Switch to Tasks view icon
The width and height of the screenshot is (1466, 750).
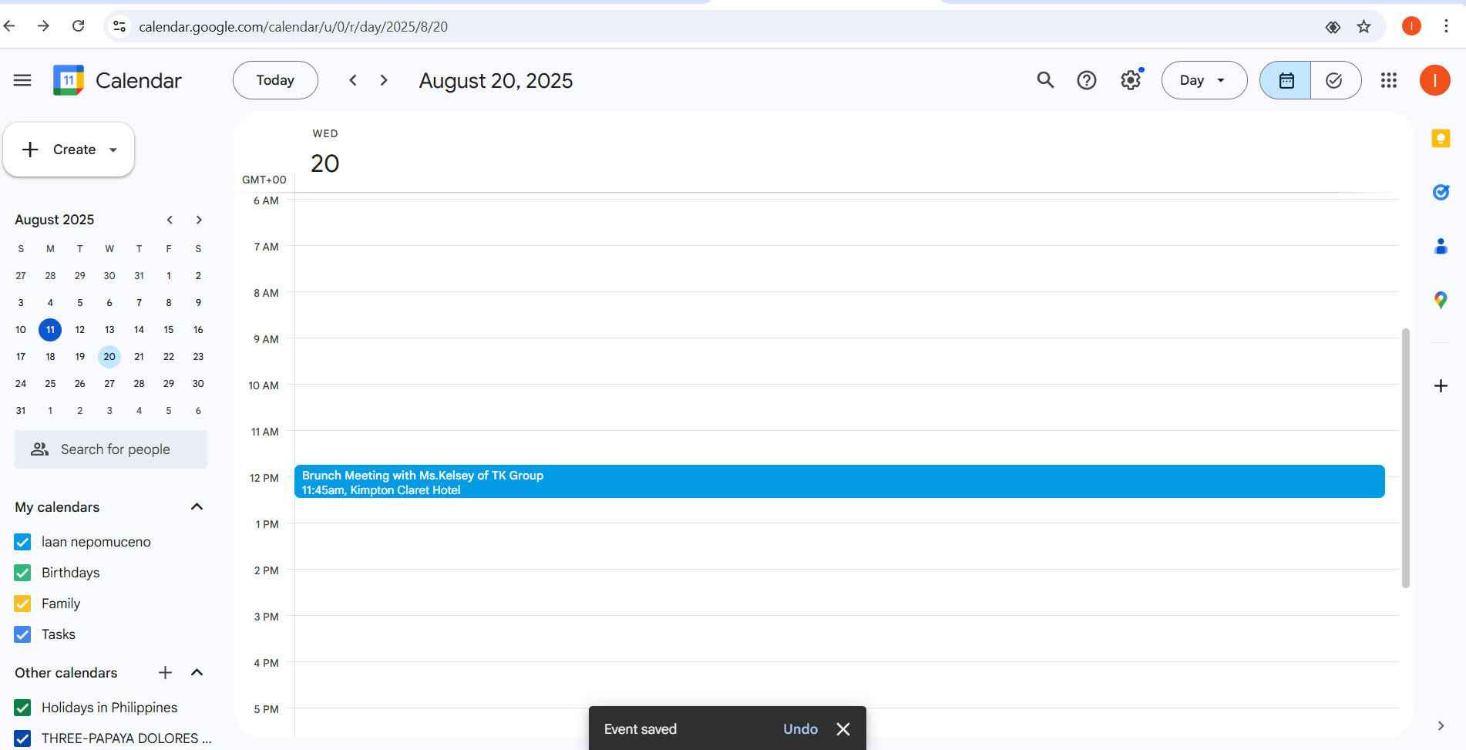1335,80
